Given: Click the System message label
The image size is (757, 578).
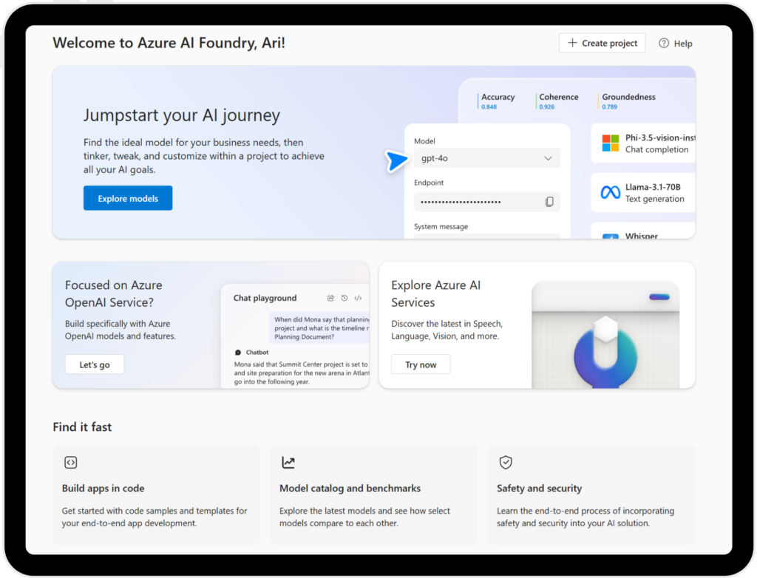Looking at the screenshot, I should tap(441, 226).
